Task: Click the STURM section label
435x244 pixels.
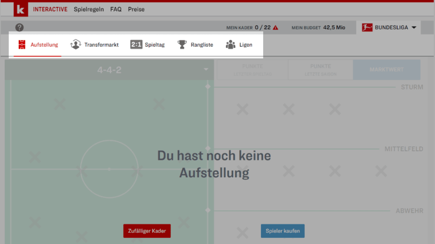Action: (x=412, y=87)
